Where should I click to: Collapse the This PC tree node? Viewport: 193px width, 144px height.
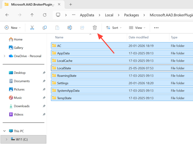(5, 131)
